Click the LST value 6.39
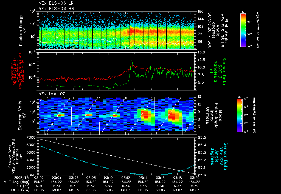Image resolution: width=281 pixels, height=194 pixels. (x=195, y=186)
